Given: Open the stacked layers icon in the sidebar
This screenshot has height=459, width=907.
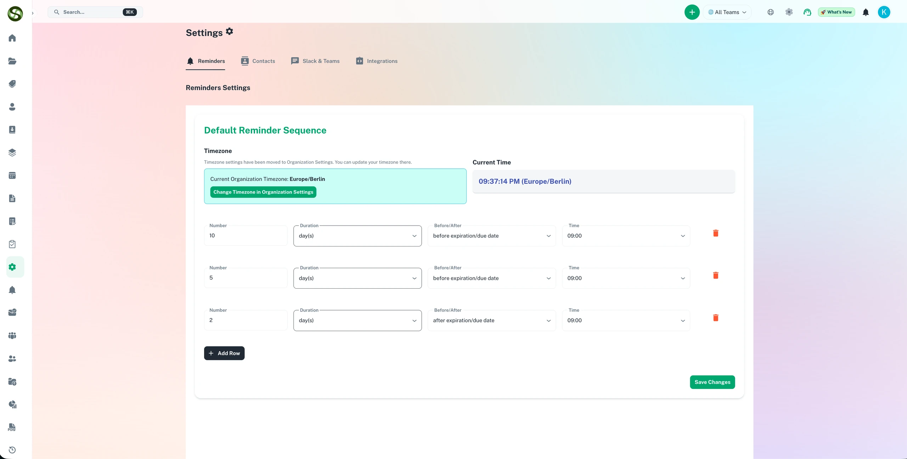Looking at the screenshot, I should (12, 153).
